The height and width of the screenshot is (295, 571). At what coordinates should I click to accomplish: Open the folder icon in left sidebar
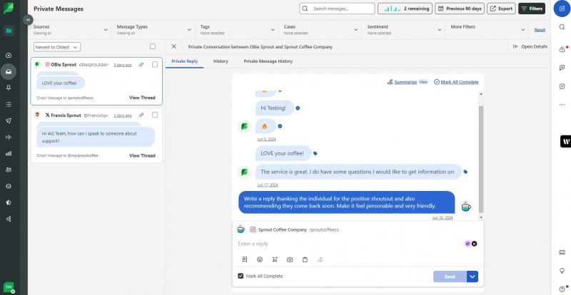[x=9, y=31]
